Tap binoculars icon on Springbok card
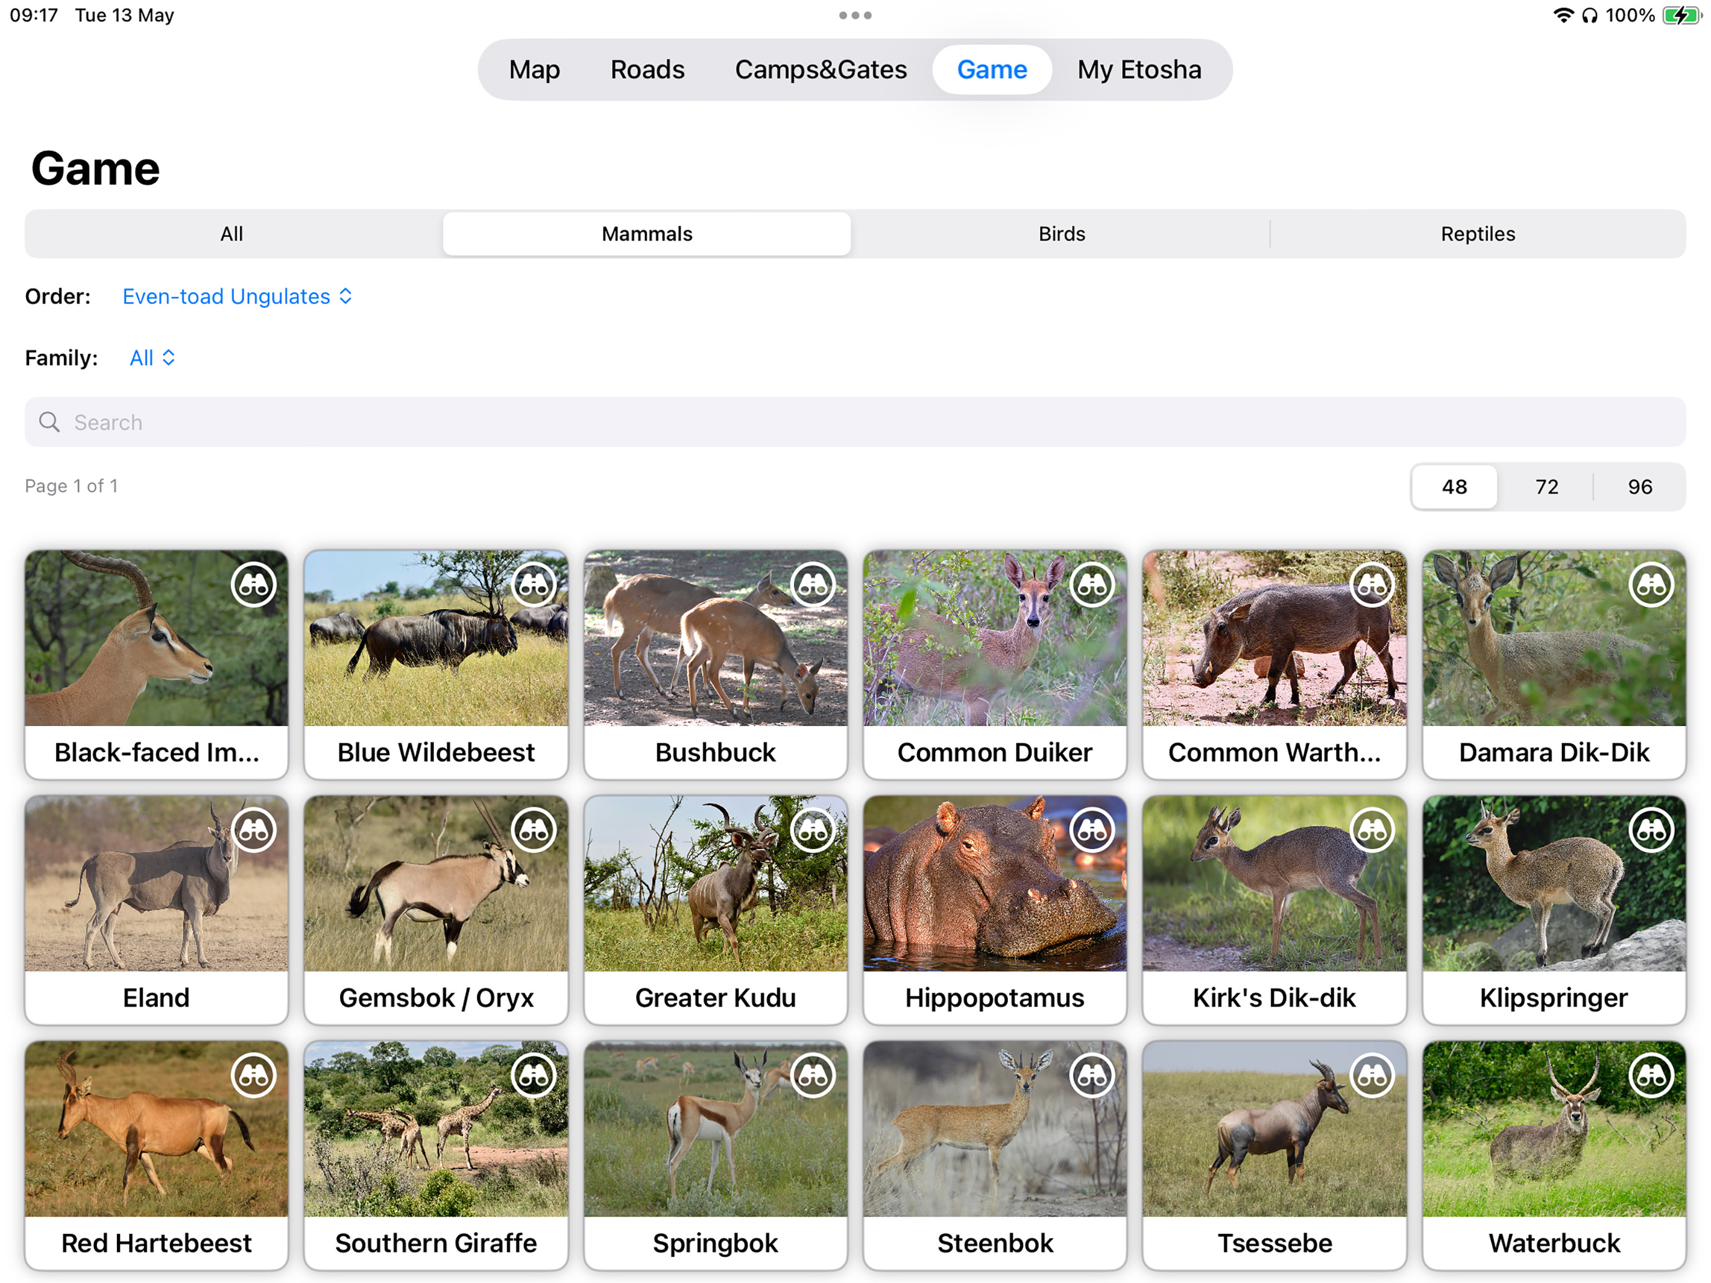This screenshot has width=1711, height=1283. click(813, 1075)
